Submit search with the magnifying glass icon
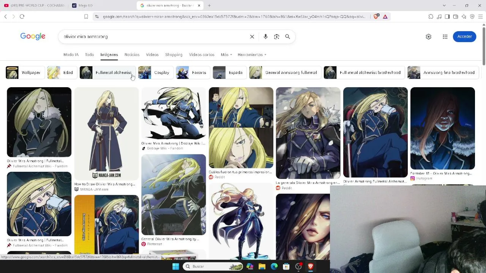 (x=287, y=37)
